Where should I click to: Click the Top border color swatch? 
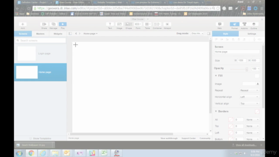231,126
